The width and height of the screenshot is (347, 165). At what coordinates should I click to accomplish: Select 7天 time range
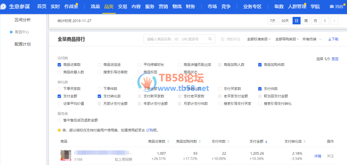[272, 21]
